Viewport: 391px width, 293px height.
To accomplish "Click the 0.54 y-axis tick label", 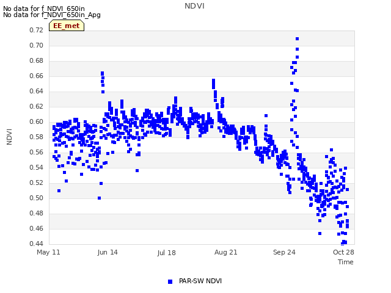I will (x=37, y=168).
